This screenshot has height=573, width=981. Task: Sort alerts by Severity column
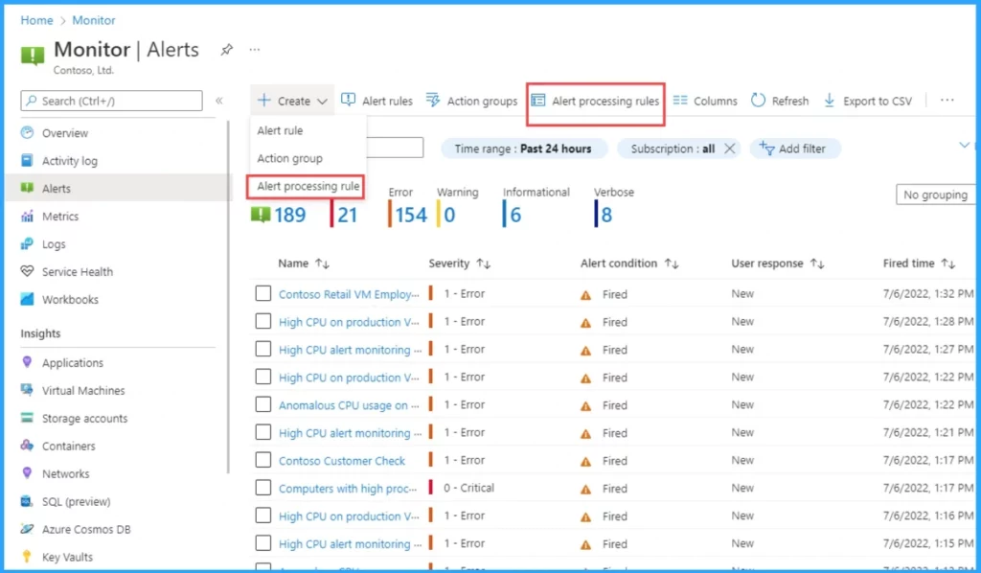[x=459, y=264]
